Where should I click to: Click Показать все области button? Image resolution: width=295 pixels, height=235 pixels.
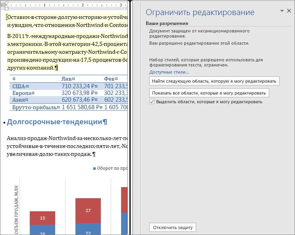(209, 93)
